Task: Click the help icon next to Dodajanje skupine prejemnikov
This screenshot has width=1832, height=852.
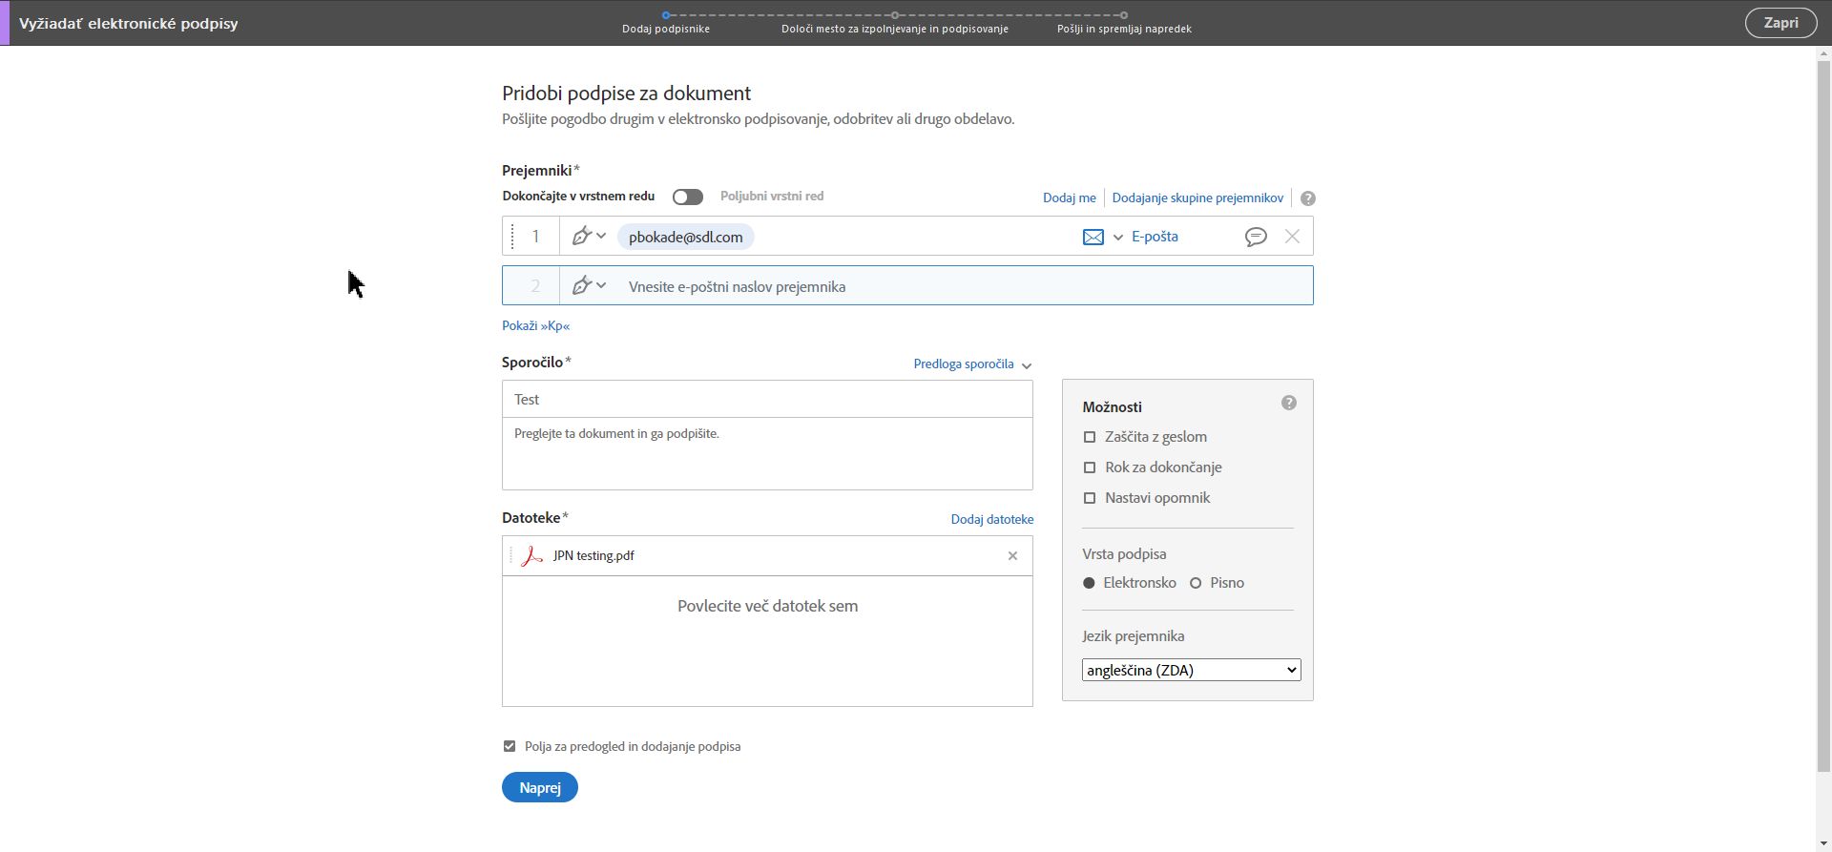Action: click(1308, 198)
